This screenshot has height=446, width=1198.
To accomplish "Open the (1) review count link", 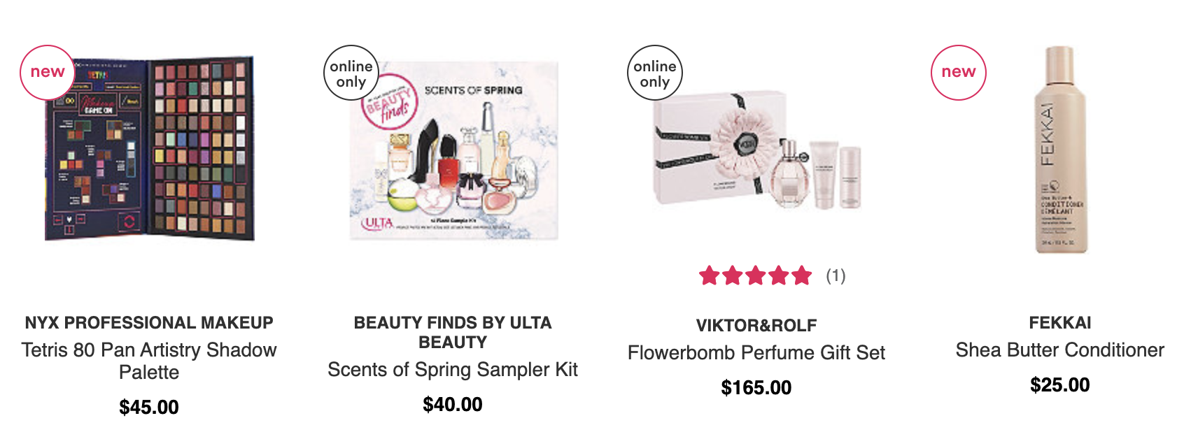I will (836, 275).
